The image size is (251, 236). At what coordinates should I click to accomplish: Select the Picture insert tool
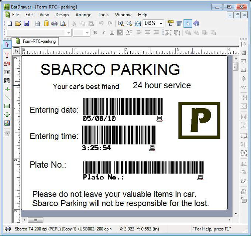click(x=7, y=123)
